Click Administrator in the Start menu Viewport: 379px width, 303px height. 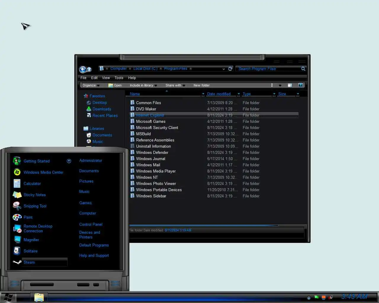pos(91,160)
